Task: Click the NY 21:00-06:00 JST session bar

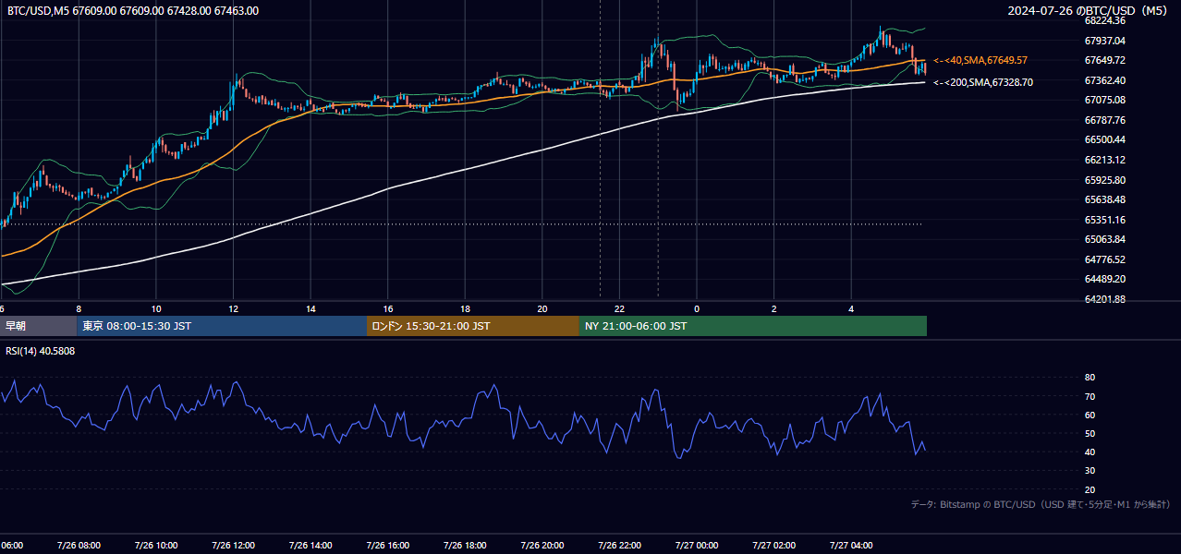Action: coord(753,326)
